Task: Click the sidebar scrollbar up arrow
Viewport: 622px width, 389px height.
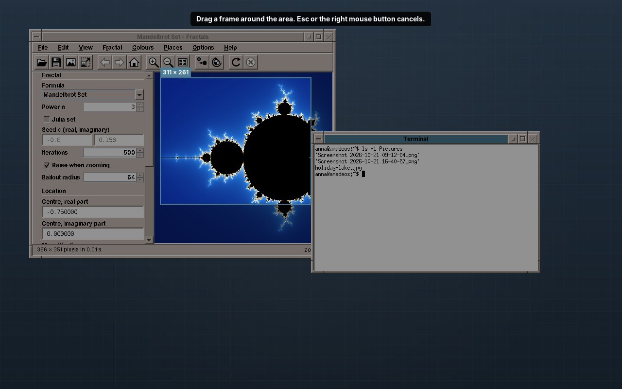Action: click(x=149, y=75)
